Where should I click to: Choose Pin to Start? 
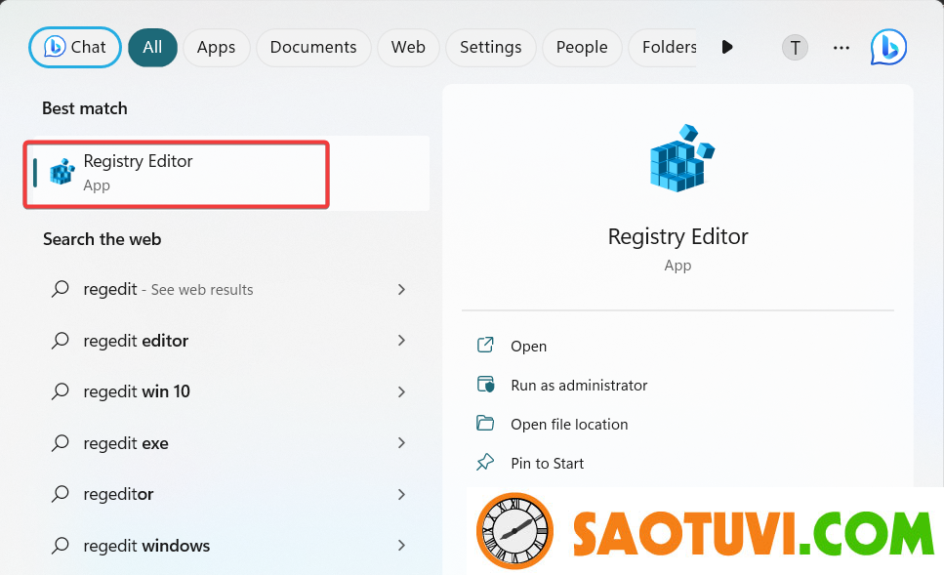click(x=548, y=464)
